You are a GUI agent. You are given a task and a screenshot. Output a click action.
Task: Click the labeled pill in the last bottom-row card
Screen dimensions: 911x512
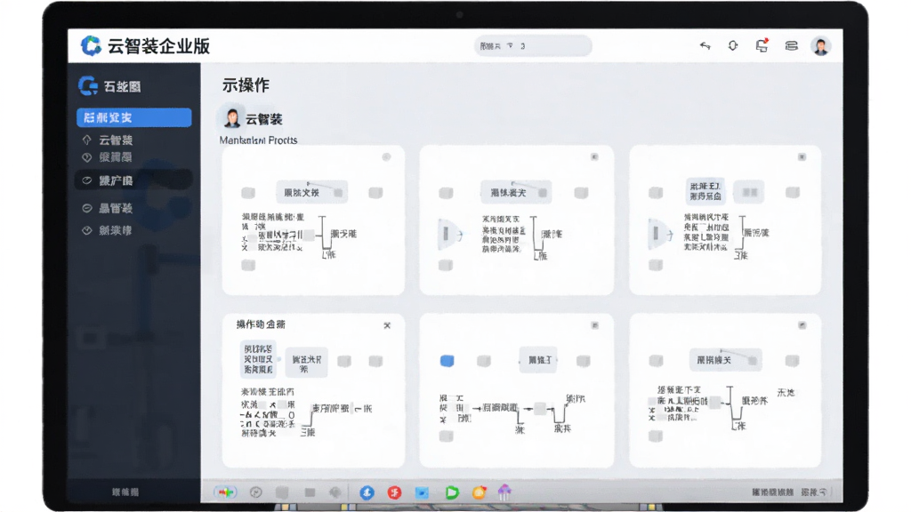tap(726, 361)
